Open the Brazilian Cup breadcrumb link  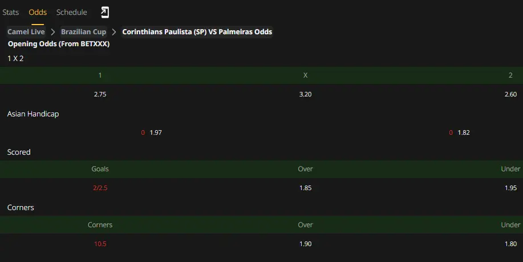pos(83,32)
